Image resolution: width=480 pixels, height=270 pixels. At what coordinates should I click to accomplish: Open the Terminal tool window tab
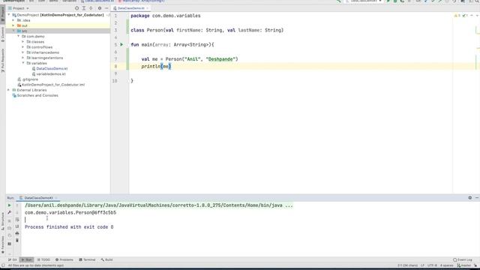pos(87,259)
